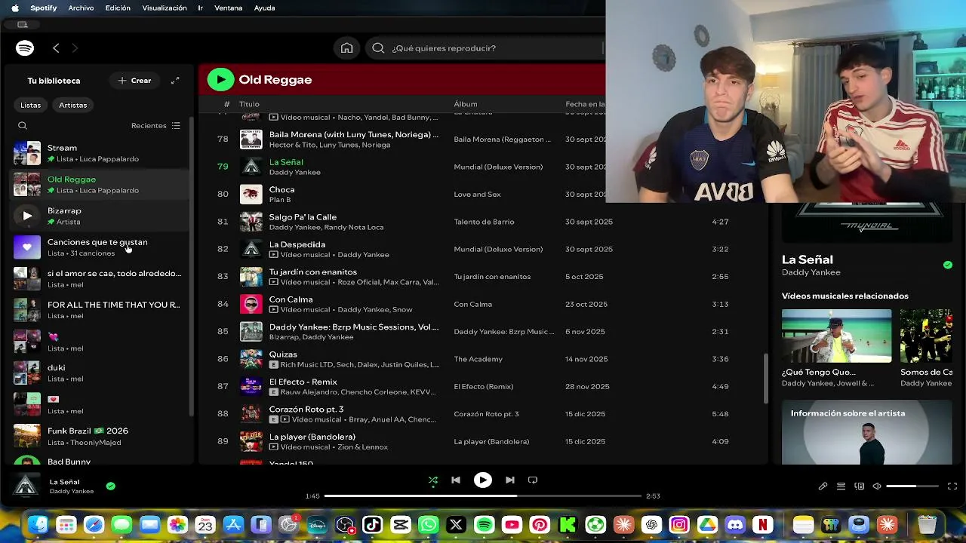The height and width of the screenshot is (543, 966).
Task: Click the La Señal title in the side panel
Action: (808, 259)
